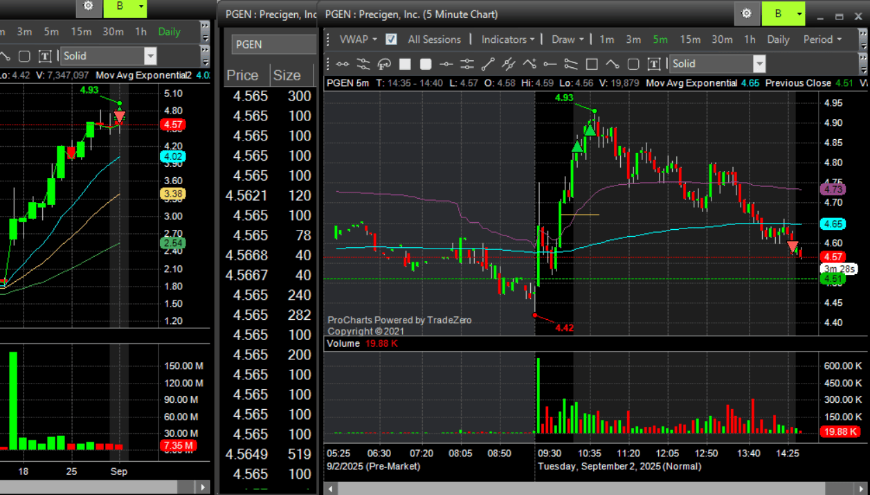Viewport: 870px width, 495px height.
Task: Select the filled rounded rectangle tool
Action: tap(426, 64)
